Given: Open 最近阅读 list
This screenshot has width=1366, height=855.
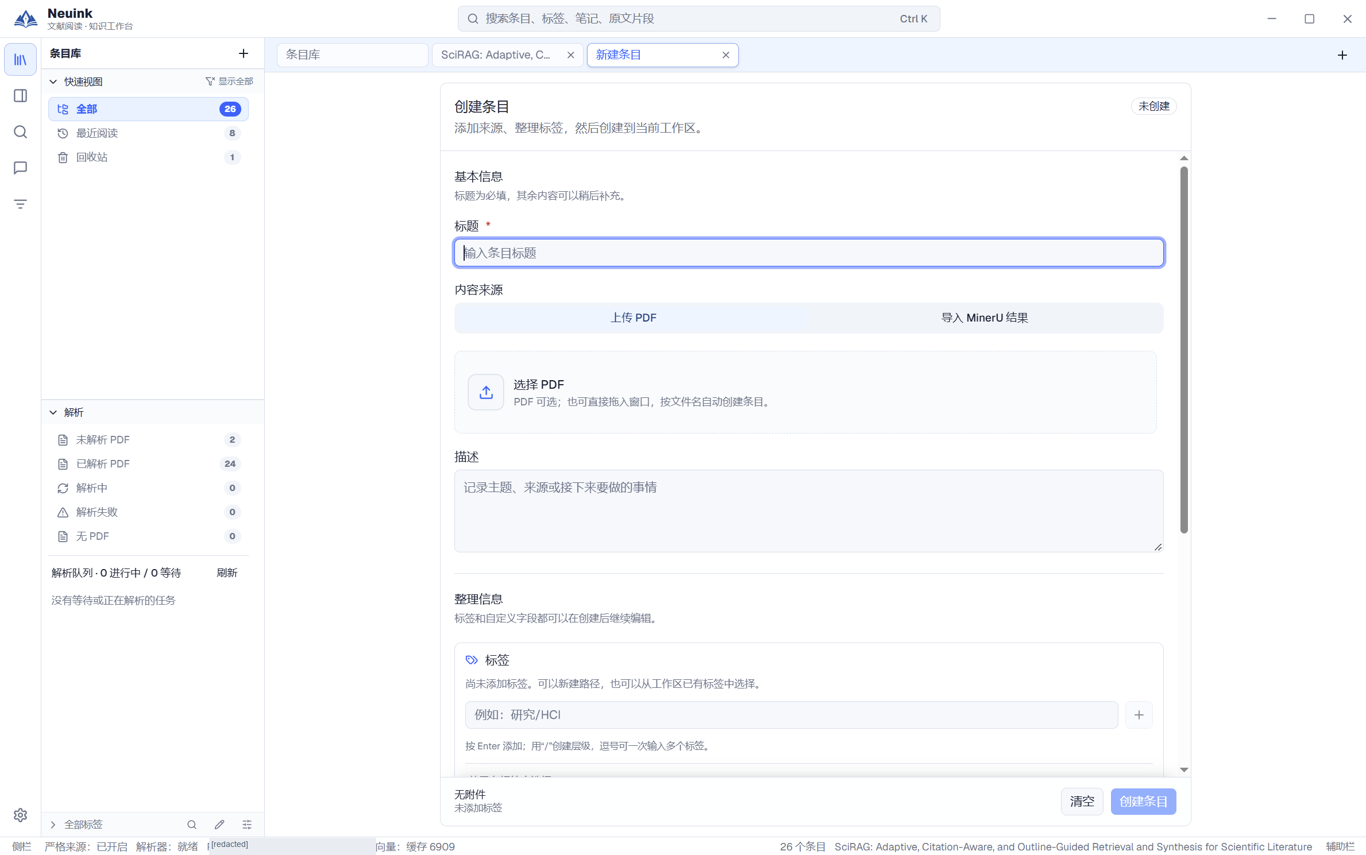Looking at the screenshot, I should coord(148,133).
